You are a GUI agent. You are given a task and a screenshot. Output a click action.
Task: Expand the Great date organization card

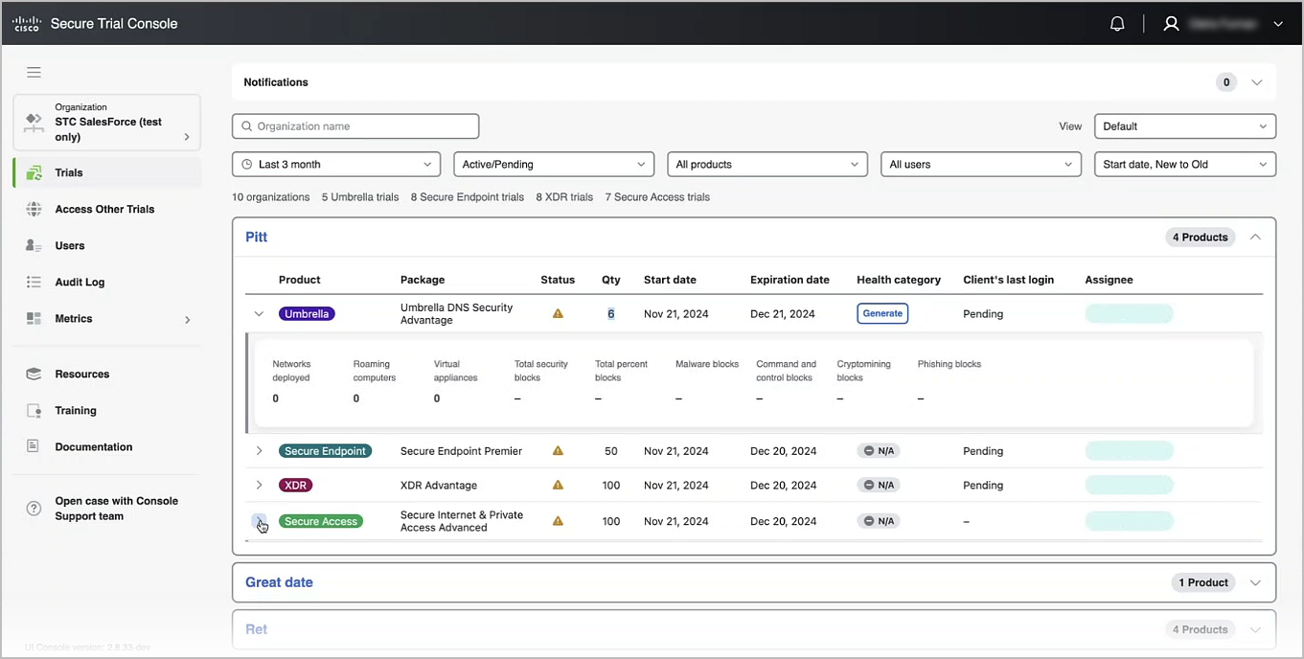click(1256, 582)
